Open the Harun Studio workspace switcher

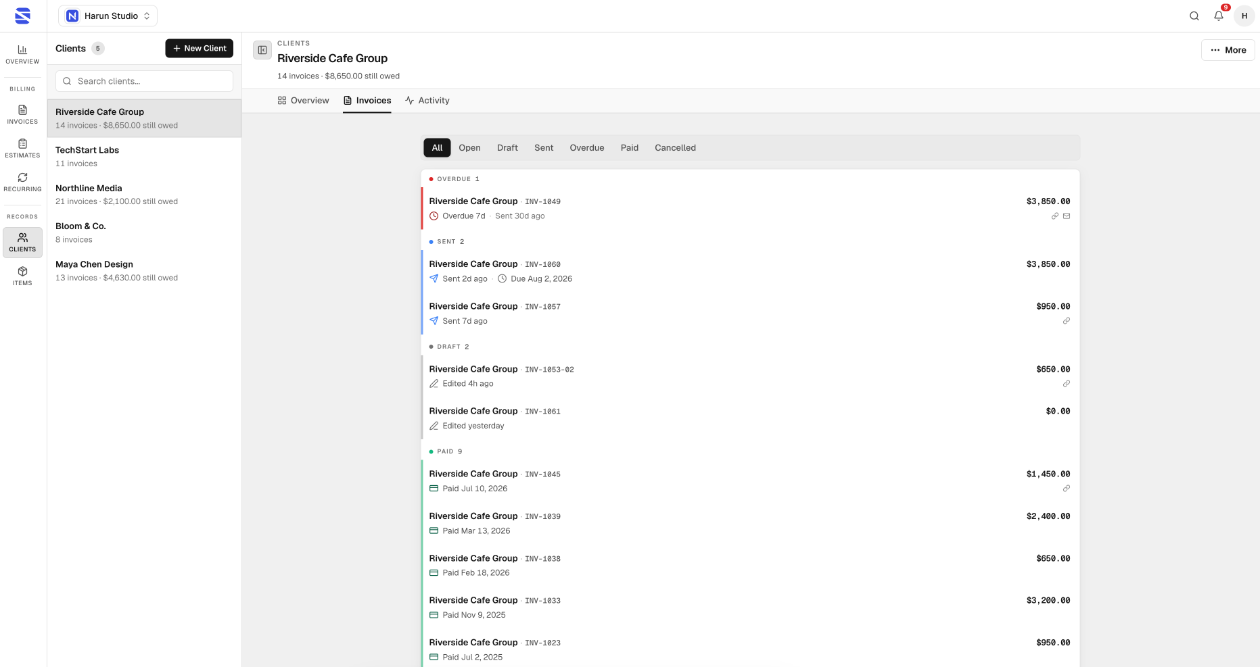click(x=108, y=16)
